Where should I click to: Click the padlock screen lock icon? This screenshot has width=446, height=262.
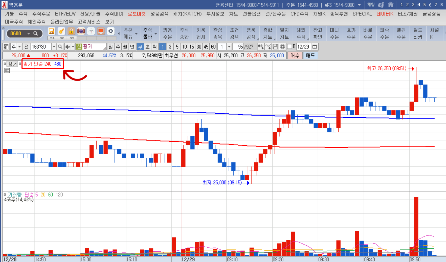tap(71, 31)
